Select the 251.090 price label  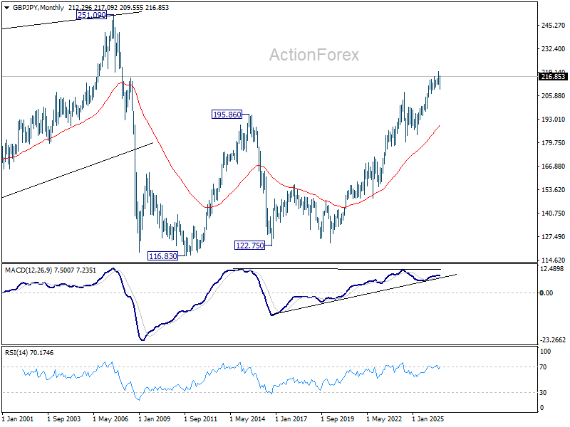click(92, 15)
